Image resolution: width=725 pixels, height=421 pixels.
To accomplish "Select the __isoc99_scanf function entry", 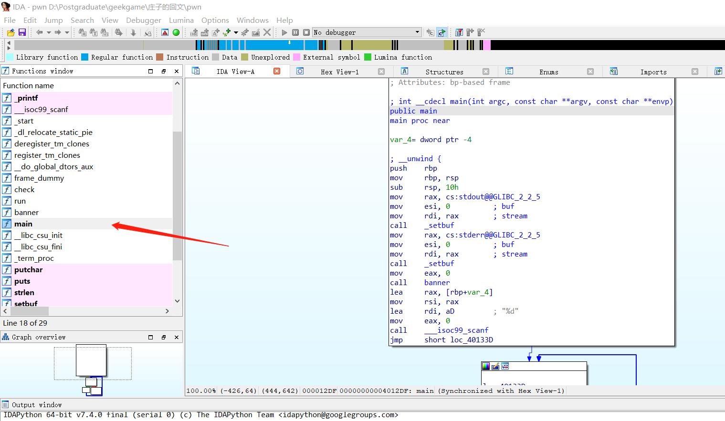I will (86, 109).
